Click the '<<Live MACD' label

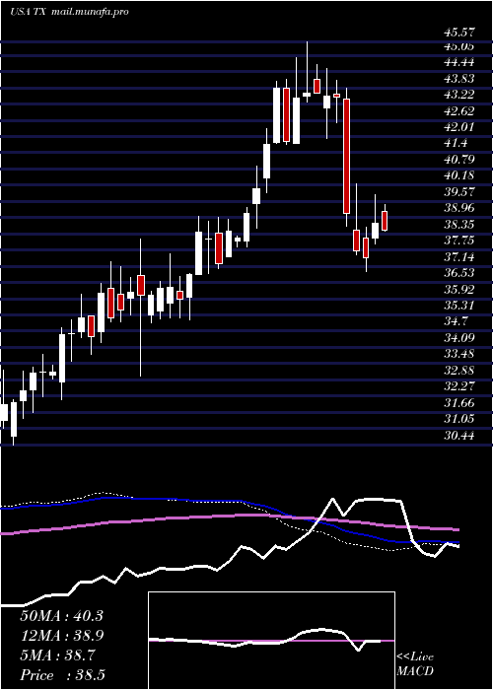[415, 664]
